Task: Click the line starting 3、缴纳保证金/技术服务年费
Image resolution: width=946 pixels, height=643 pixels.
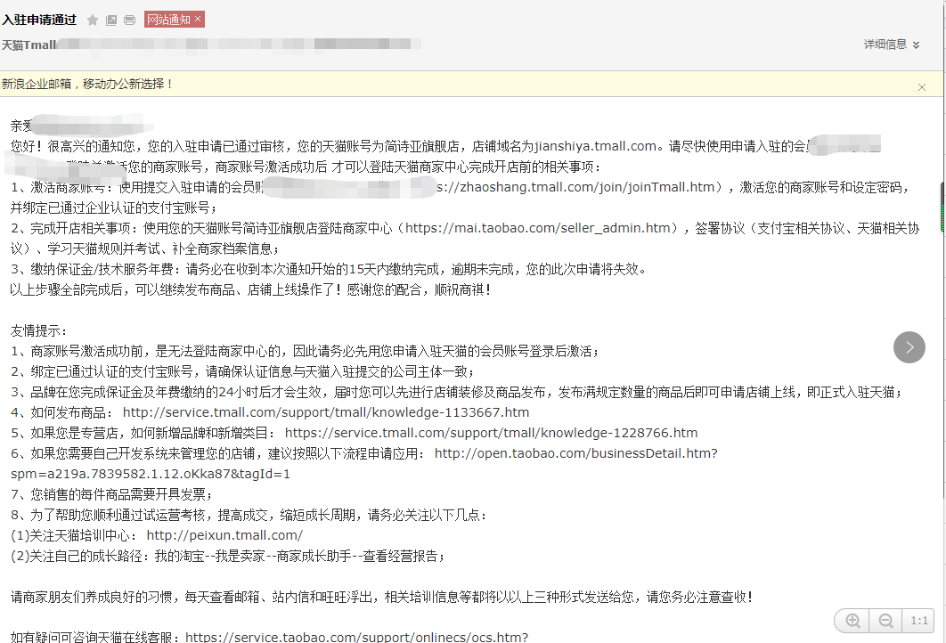Action: coord(330,269)
